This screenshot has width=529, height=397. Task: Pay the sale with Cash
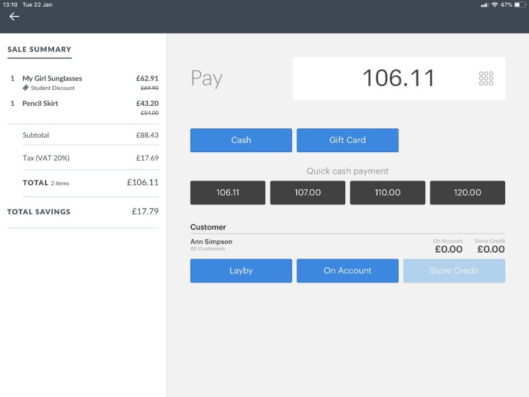tap(241, 140)
